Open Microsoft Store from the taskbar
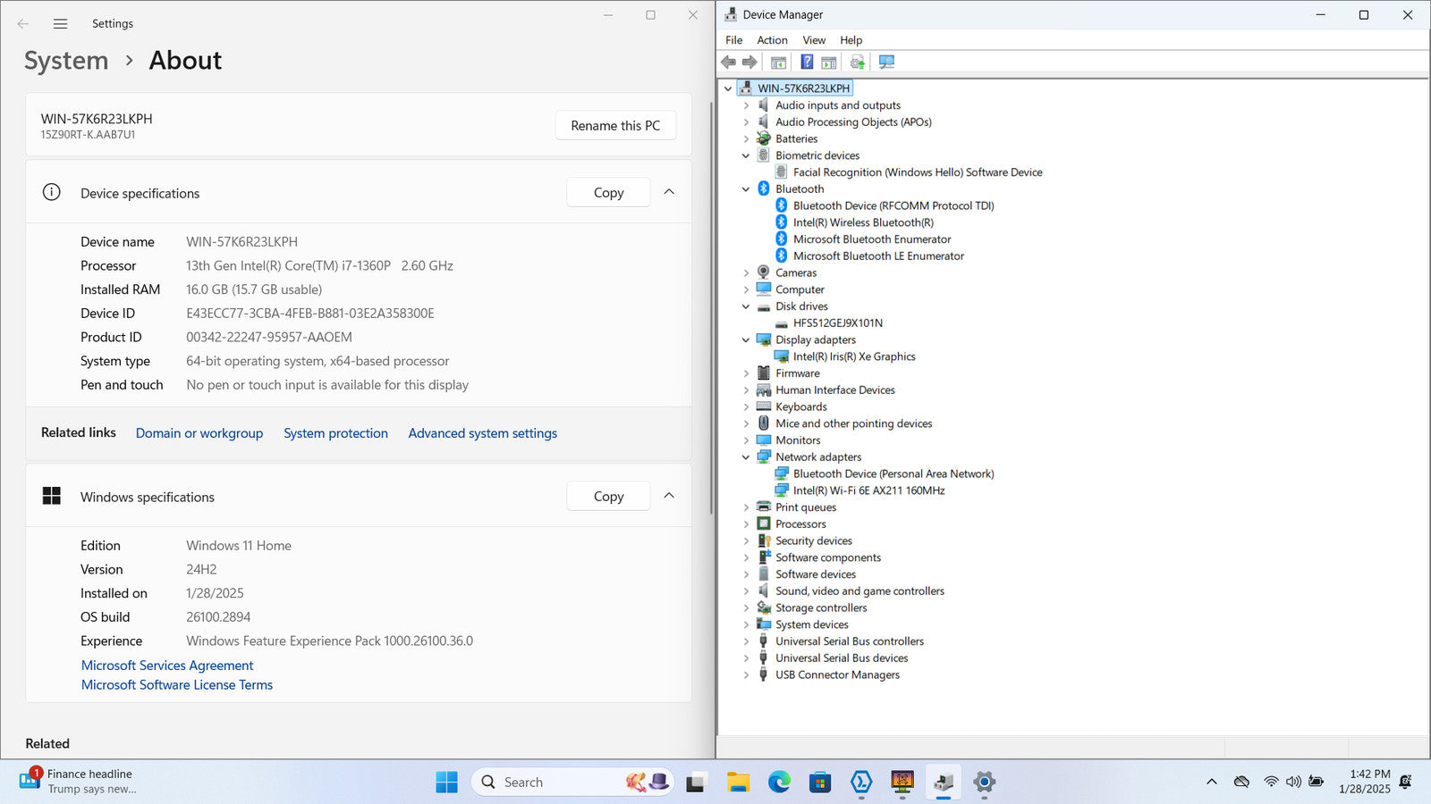This screenshot has width=1431, height=804. 820,782
